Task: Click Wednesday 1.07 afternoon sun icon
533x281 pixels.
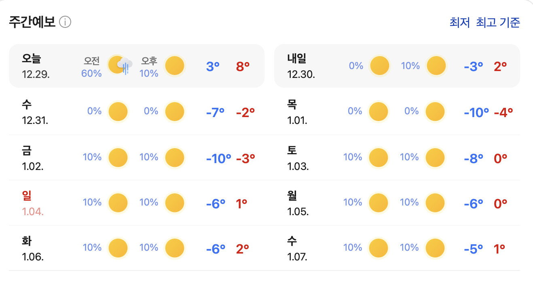Action: click(435, 248)
